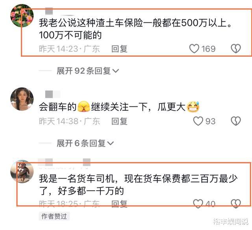Click chevron next to 展开92条回复
Viewport: 252px width, 230px height.
click(116, 71)
